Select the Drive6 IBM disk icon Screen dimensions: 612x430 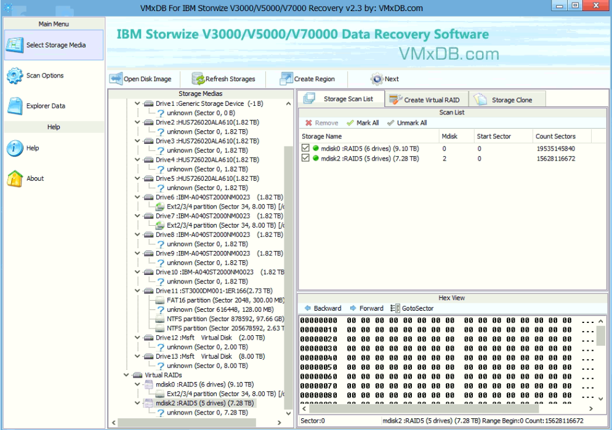149,197
